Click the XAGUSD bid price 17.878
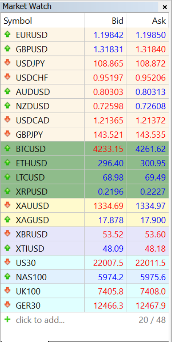 point(111,220)
